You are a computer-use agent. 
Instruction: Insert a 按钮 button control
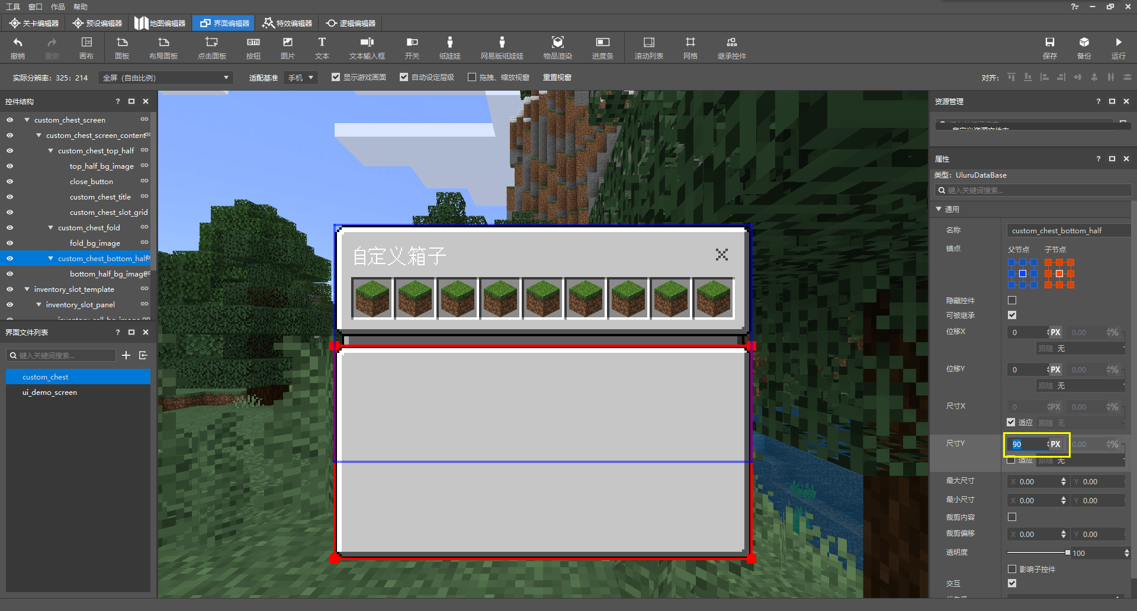[x=253, y=48]
